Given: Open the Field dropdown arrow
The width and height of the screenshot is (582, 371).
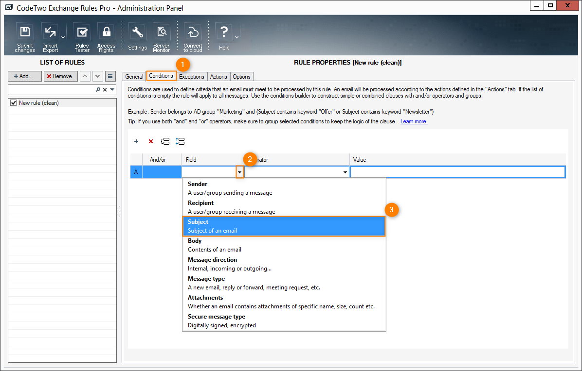Looking at the screenshot, I should pyautogui.click(x=240, y=172).
